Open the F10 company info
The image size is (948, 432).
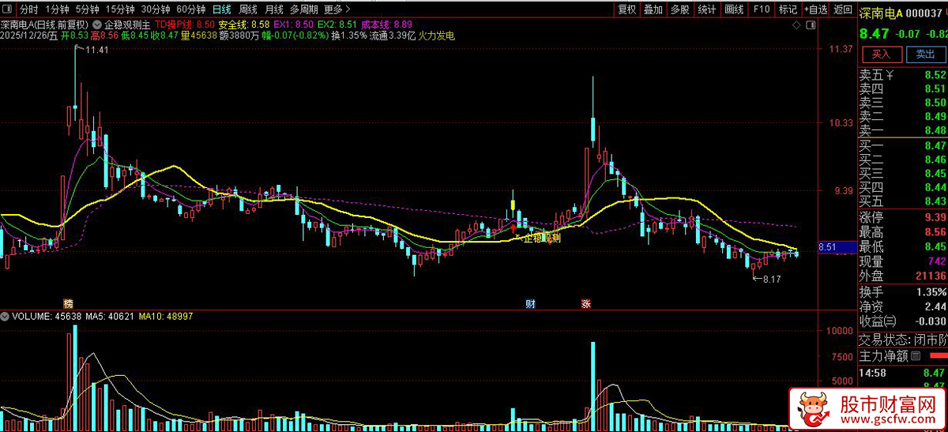761,9
